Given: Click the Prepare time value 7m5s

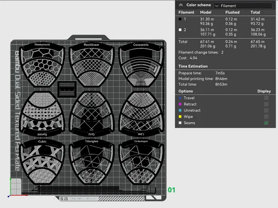Looking at the screenshot, I should tap(220, 73).
